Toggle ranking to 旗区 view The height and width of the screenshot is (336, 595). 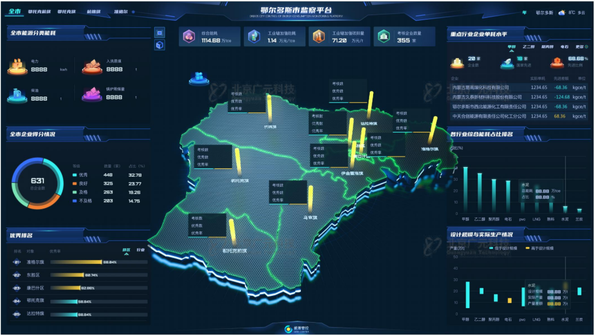(x=126, y=250)
